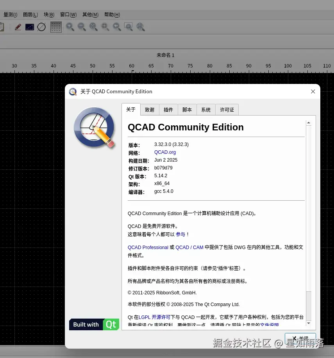Open the QCAD.org link
The image size is (334, 358).
click(165, 152)
